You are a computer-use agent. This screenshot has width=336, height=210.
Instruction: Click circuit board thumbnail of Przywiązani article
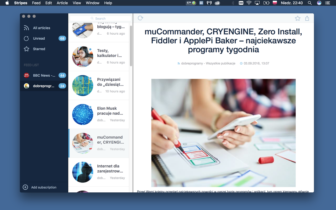tap(83, 86)
